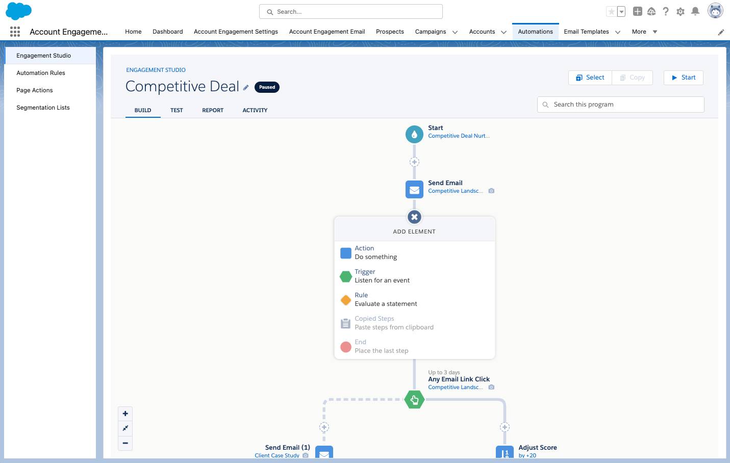This screenshot has width=730, height=463.
Task: Click the 'by +20' score text
Action: (527, 455)
